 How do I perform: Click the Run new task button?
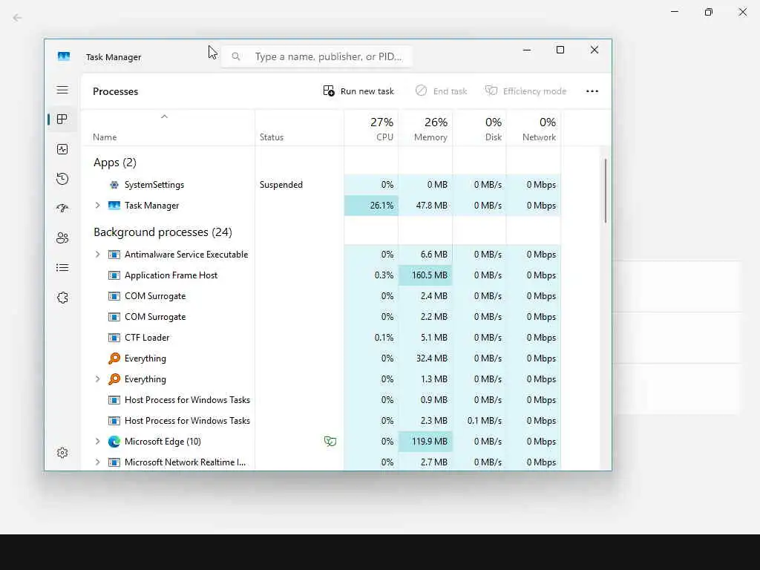(x=358, y=91)
